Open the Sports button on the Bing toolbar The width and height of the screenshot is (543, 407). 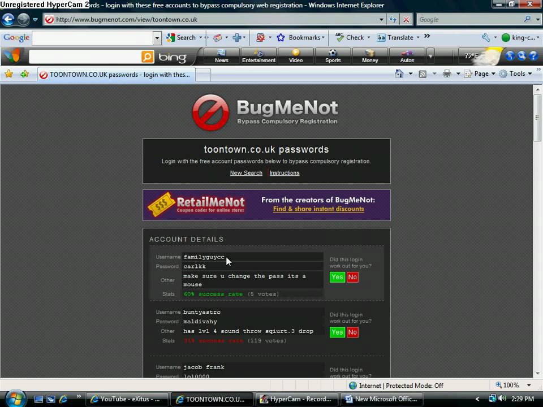(333, 56)
